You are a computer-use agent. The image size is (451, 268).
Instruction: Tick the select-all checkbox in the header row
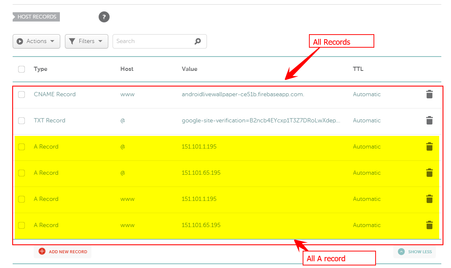coord(21,69)
